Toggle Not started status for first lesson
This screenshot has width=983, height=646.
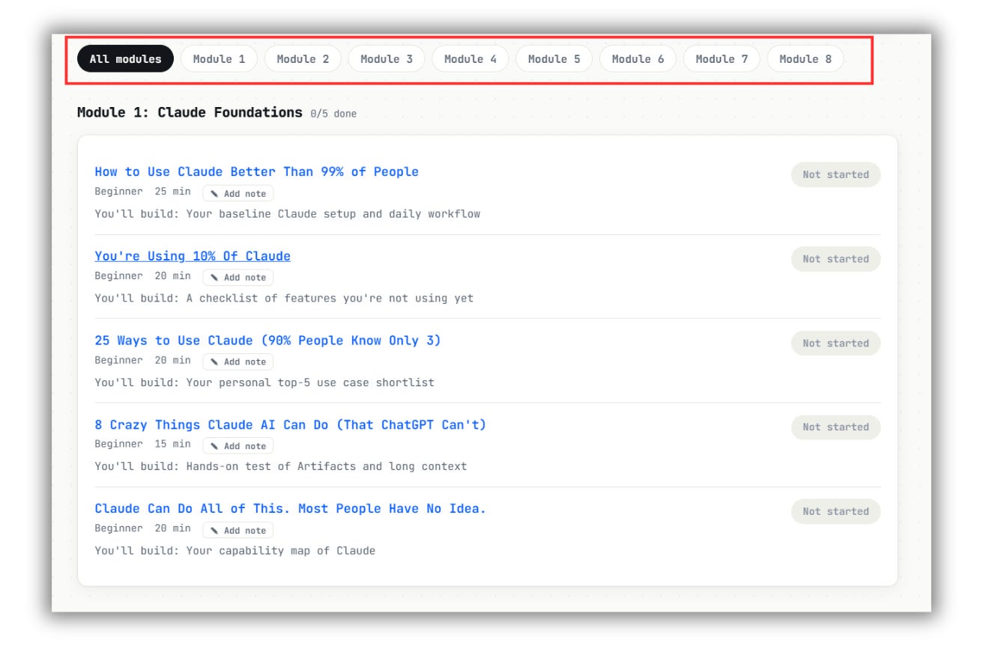click(836, 174)
